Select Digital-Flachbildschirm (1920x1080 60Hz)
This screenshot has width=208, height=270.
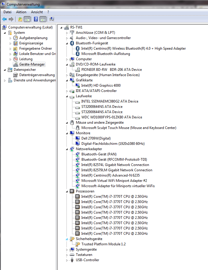(113, 144)
